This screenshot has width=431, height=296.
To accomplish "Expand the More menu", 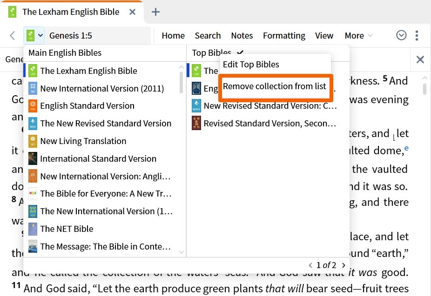I will coord(358,36).
